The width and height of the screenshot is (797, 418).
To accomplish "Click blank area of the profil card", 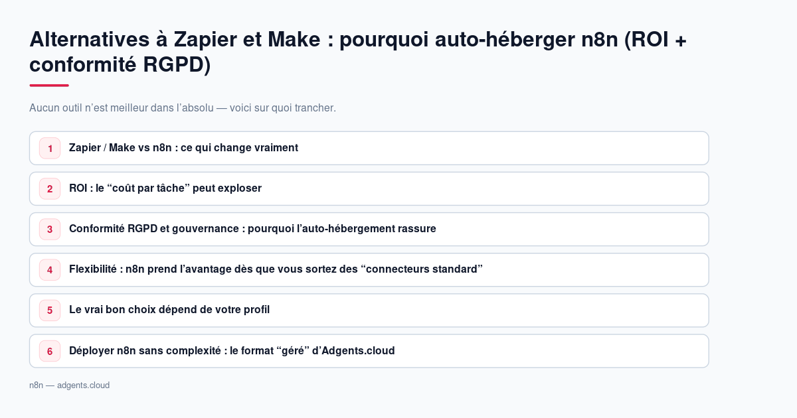I will click(x=488, y=310).
